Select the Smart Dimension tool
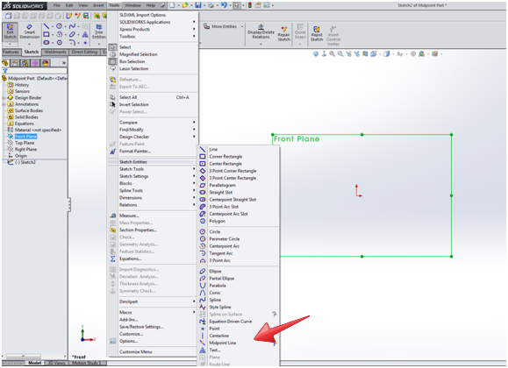Screen dimensions: 508x368 tap(29, 32)
